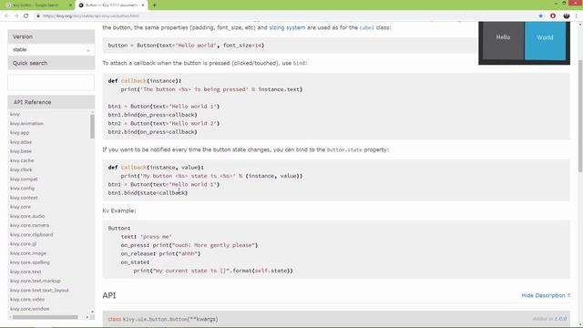Open the red Opera-style extension icon

point(553,16)
